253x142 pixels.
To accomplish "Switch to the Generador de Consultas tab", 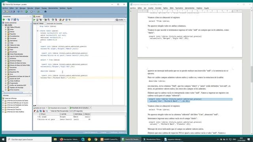I will (55, 24).
